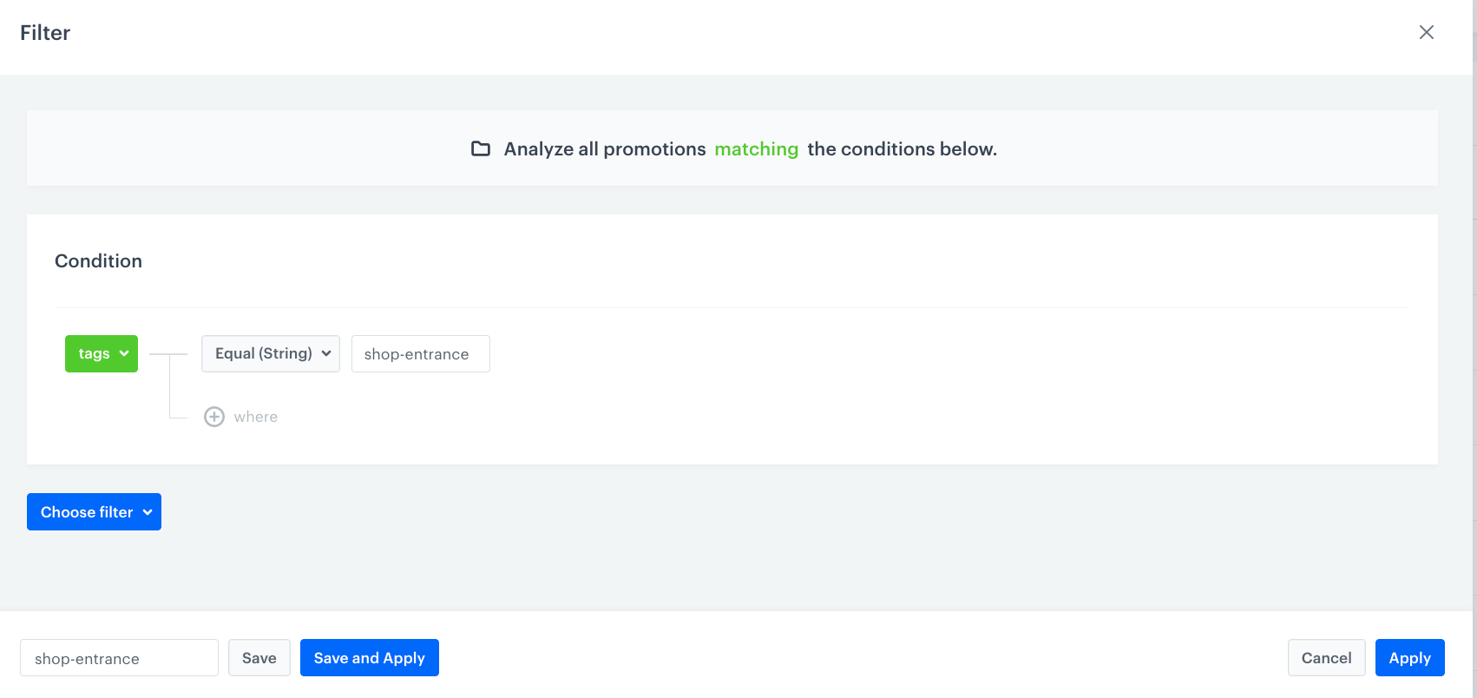Click the Condition section heading
The width and height of the screenshot is (1477, 698).
(x=98, y=261)
